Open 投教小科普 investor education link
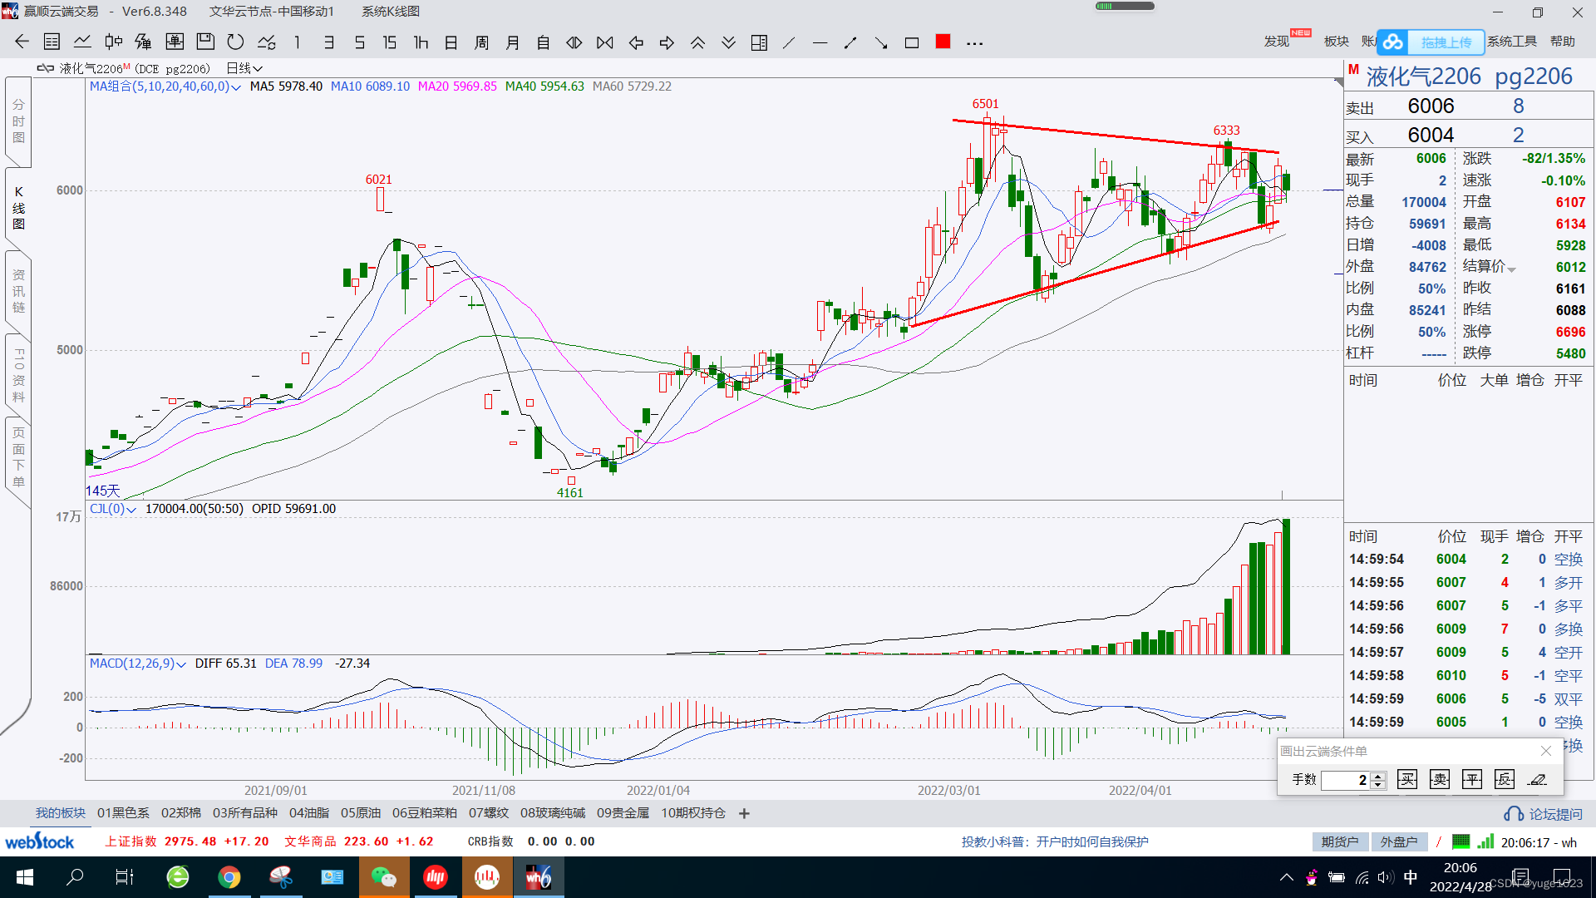Viewport: 1596px width, 898px height. coord(1055,842)
